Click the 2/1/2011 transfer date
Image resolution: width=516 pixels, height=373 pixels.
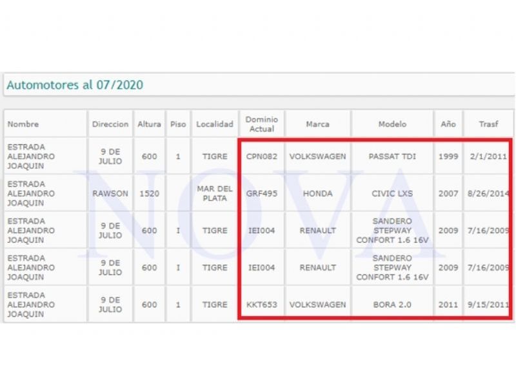[x=488, y=157]
